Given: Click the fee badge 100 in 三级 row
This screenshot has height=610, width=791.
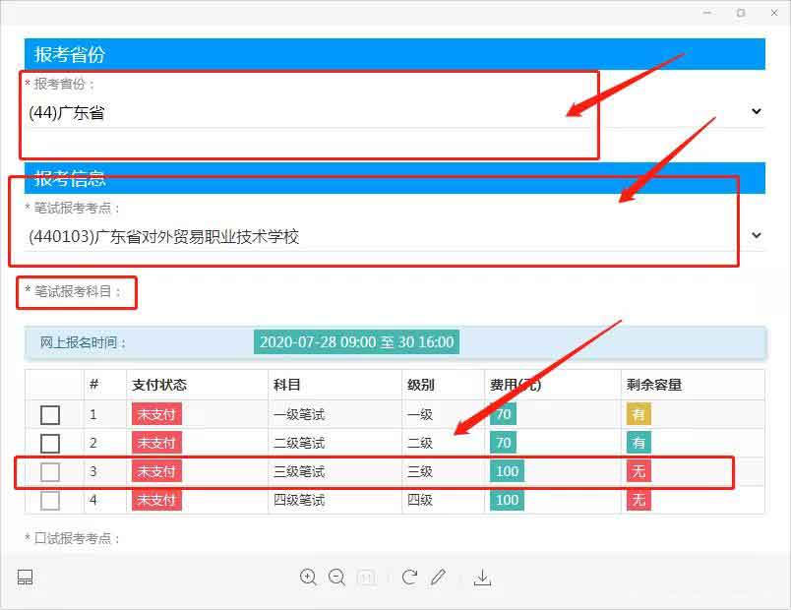Looking at the screenshot, I should pyautogui.click(x=507, y=472).
